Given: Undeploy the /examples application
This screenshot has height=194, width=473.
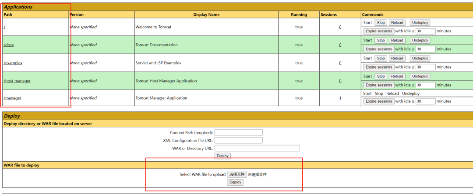Looking at the screenshot, I should pos(420,59).
